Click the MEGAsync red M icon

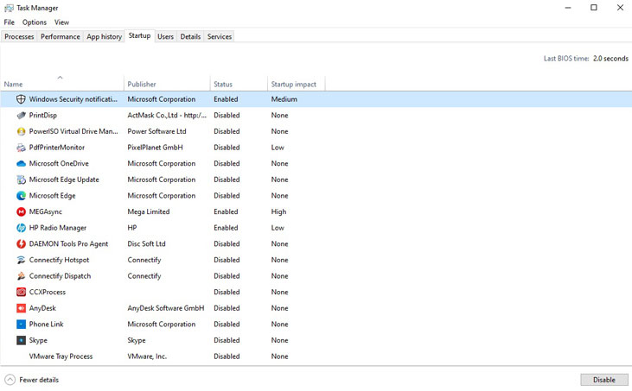coord(21,212)
